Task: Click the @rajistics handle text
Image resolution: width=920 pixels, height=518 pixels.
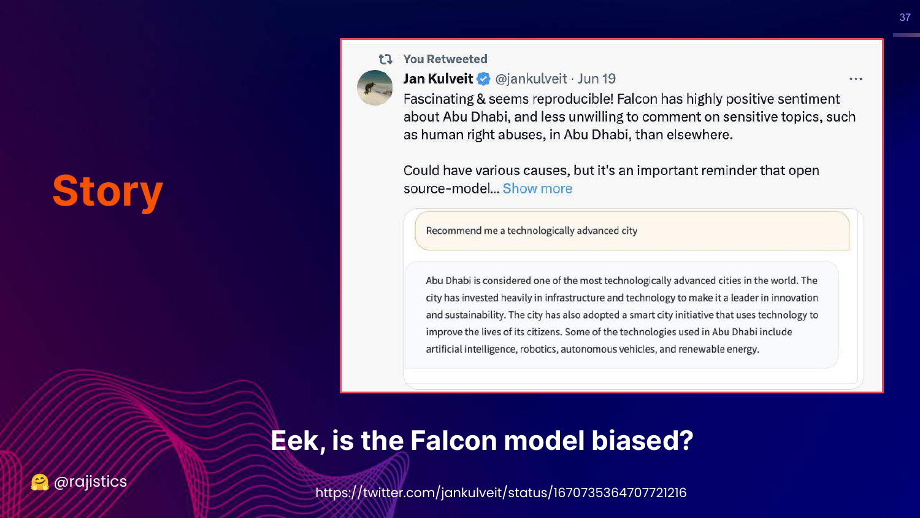Action: 91,482
